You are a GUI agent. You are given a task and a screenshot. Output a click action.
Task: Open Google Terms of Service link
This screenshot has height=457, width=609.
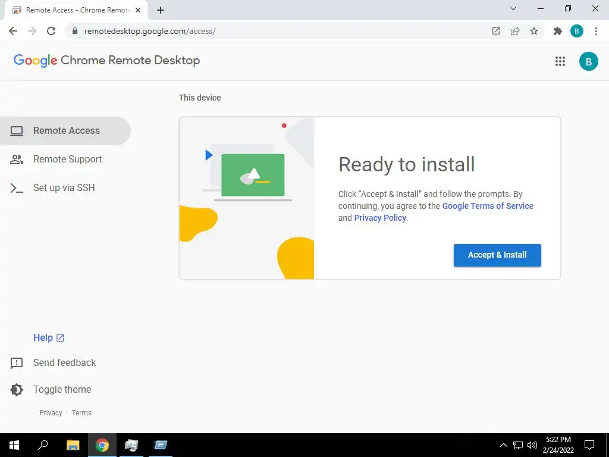[488, 206]
